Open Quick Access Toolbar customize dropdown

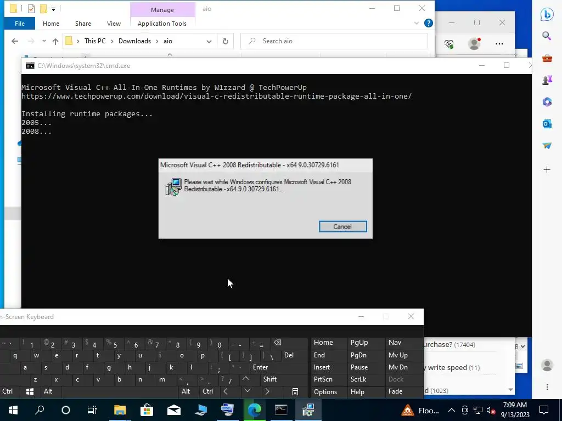click(53, 9)
